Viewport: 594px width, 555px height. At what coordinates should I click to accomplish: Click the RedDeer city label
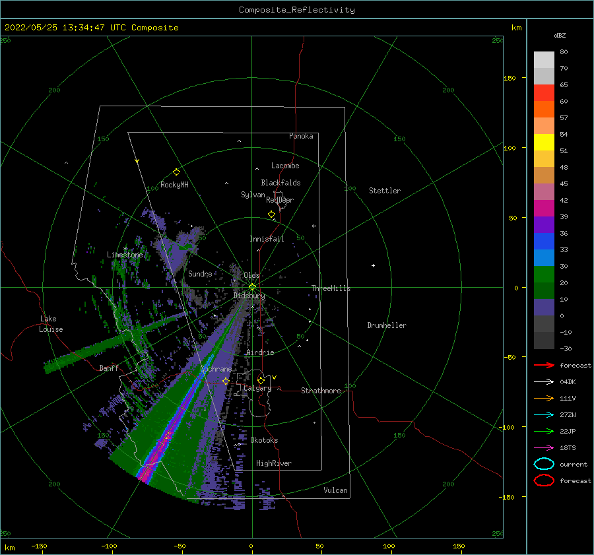(280, 200)
